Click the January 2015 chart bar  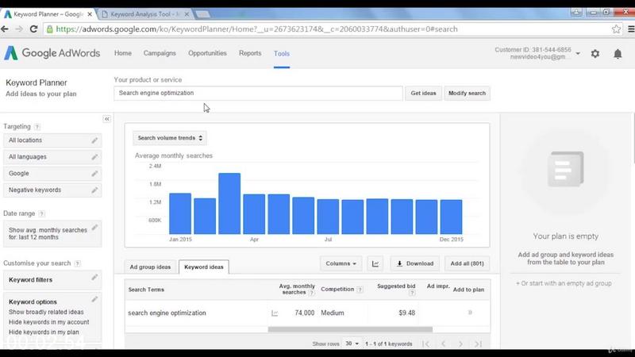click(180, 213)
